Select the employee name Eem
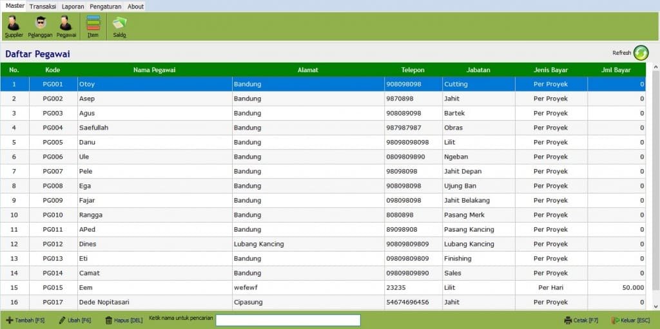Screen dimensions: 660x329 tap(86, 288)
